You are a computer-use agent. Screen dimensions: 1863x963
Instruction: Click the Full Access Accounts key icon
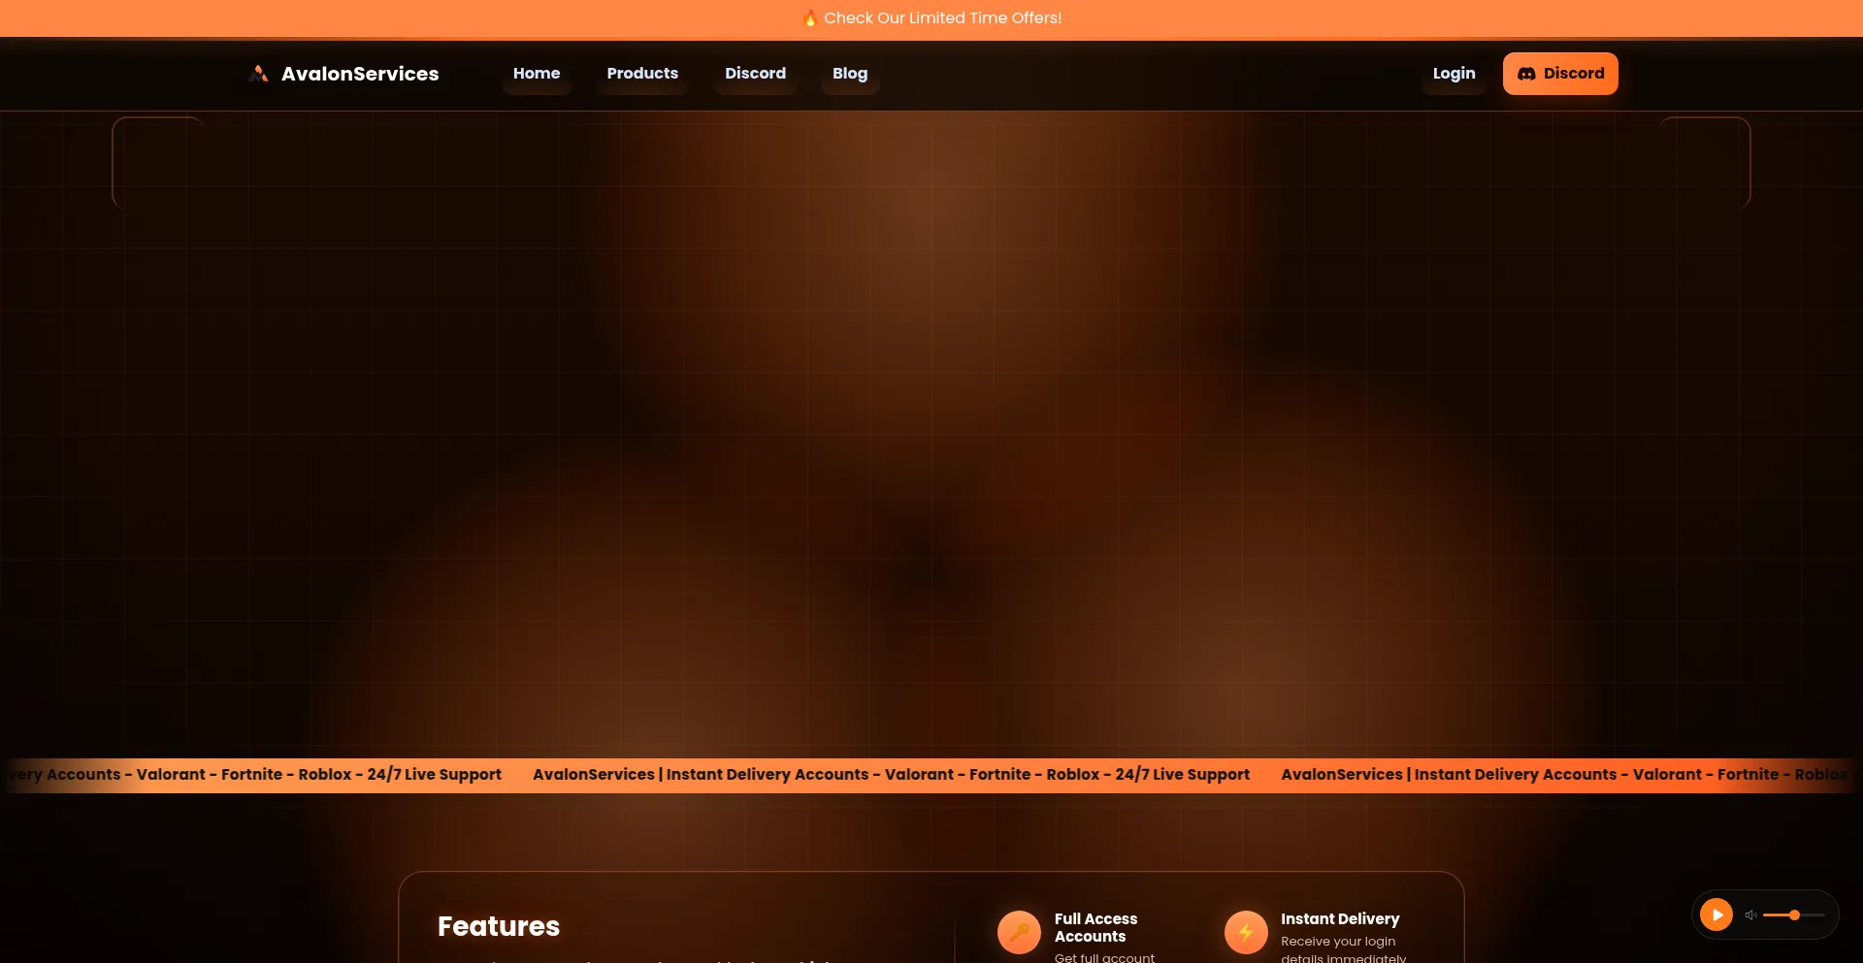[1019, 932]
